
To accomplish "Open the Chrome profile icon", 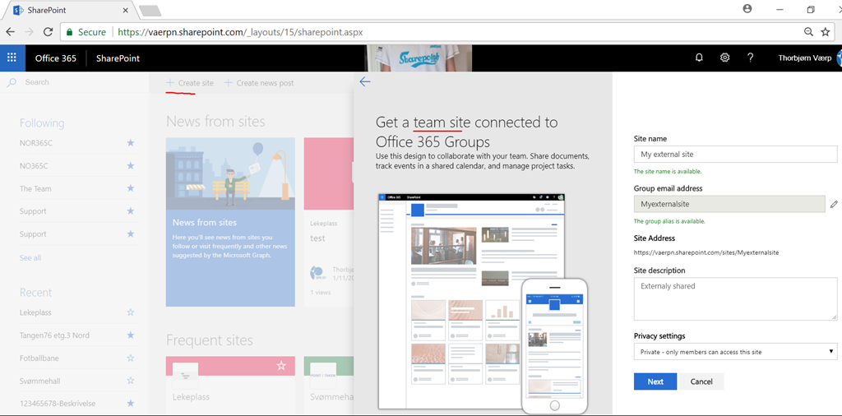I will pyautogui.click(x=747, y=9).
